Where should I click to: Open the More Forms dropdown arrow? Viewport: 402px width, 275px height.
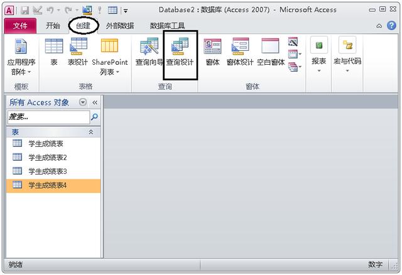(300, 67)
